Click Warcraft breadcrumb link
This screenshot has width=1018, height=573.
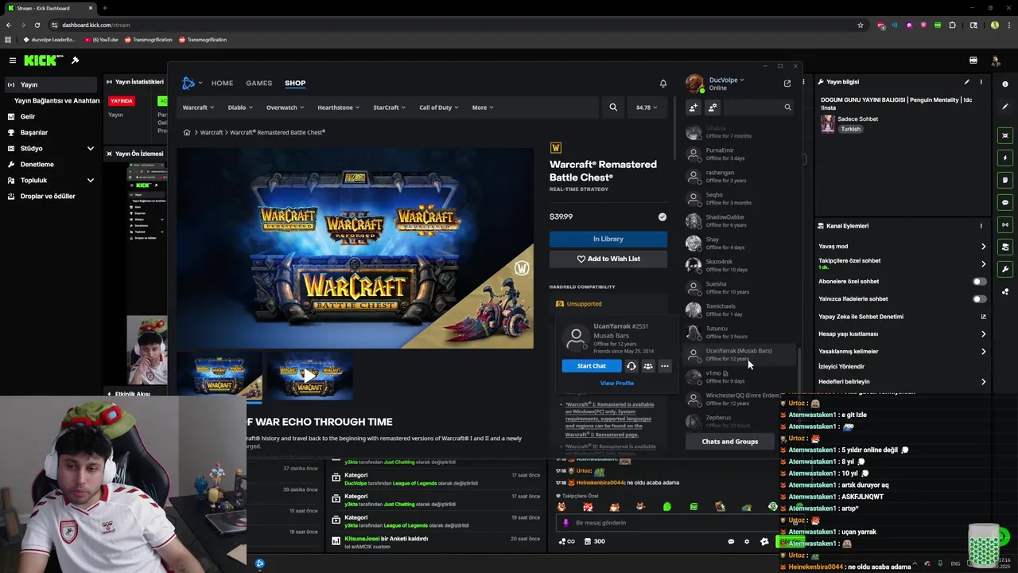[x=212, y=133]
